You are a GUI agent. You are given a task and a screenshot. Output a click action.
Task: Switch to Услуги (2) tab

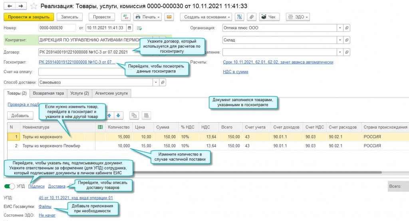click(x=79, y=93)
